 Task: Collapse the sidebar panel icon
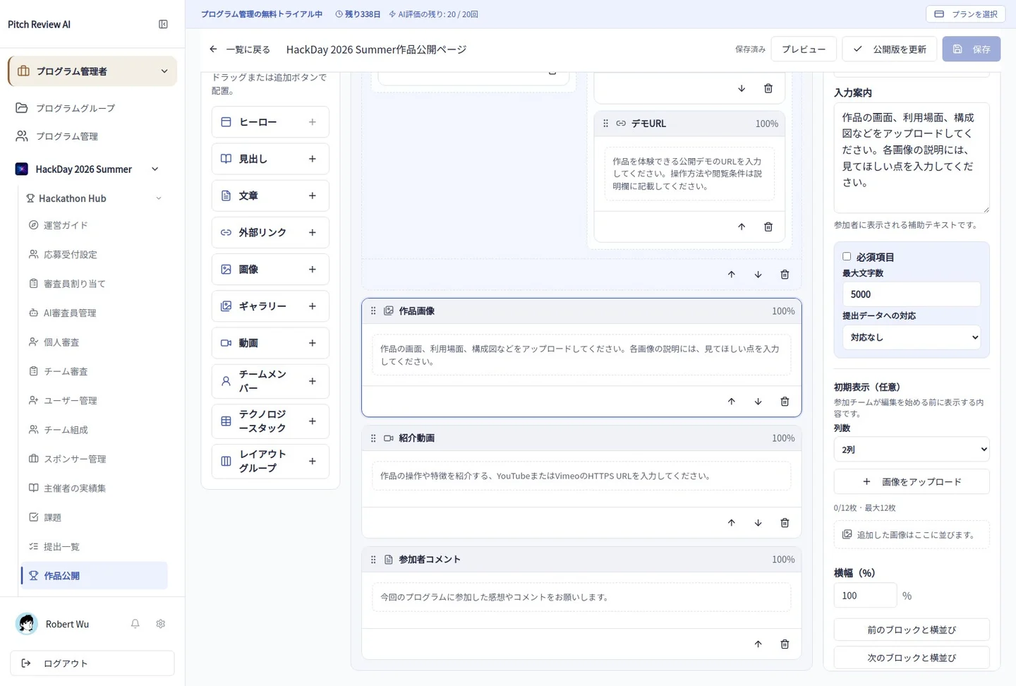click(x=163, y=24)
